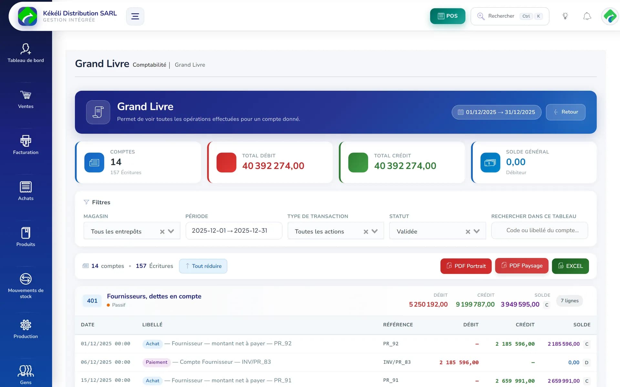Sort by the RÉFÉRENCE column header
Viewport: 620px width, 387px height.
[398, 325]
